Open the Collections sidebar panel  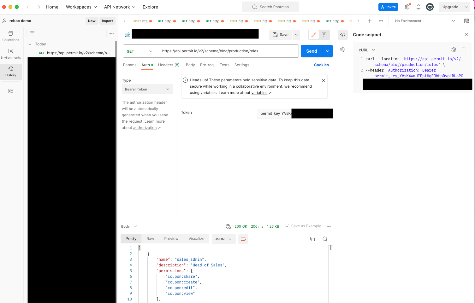[x=10, y=36]
